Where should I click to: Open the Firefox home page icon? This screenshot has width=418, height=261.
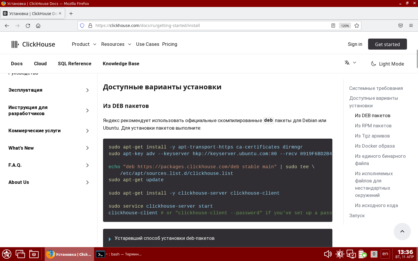[x=38, y=26]
